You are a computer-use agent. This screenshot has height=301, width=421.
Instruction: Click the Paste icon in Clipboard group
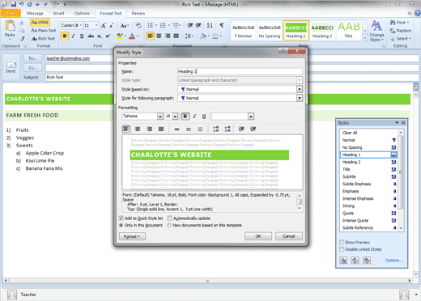(x=10, y=26)
